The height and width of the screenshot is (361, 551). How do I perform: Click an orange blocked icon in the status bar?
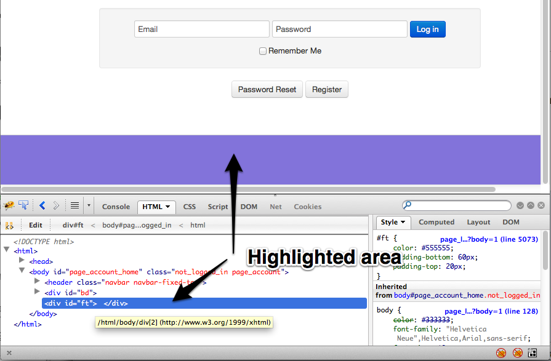[501, 352]
